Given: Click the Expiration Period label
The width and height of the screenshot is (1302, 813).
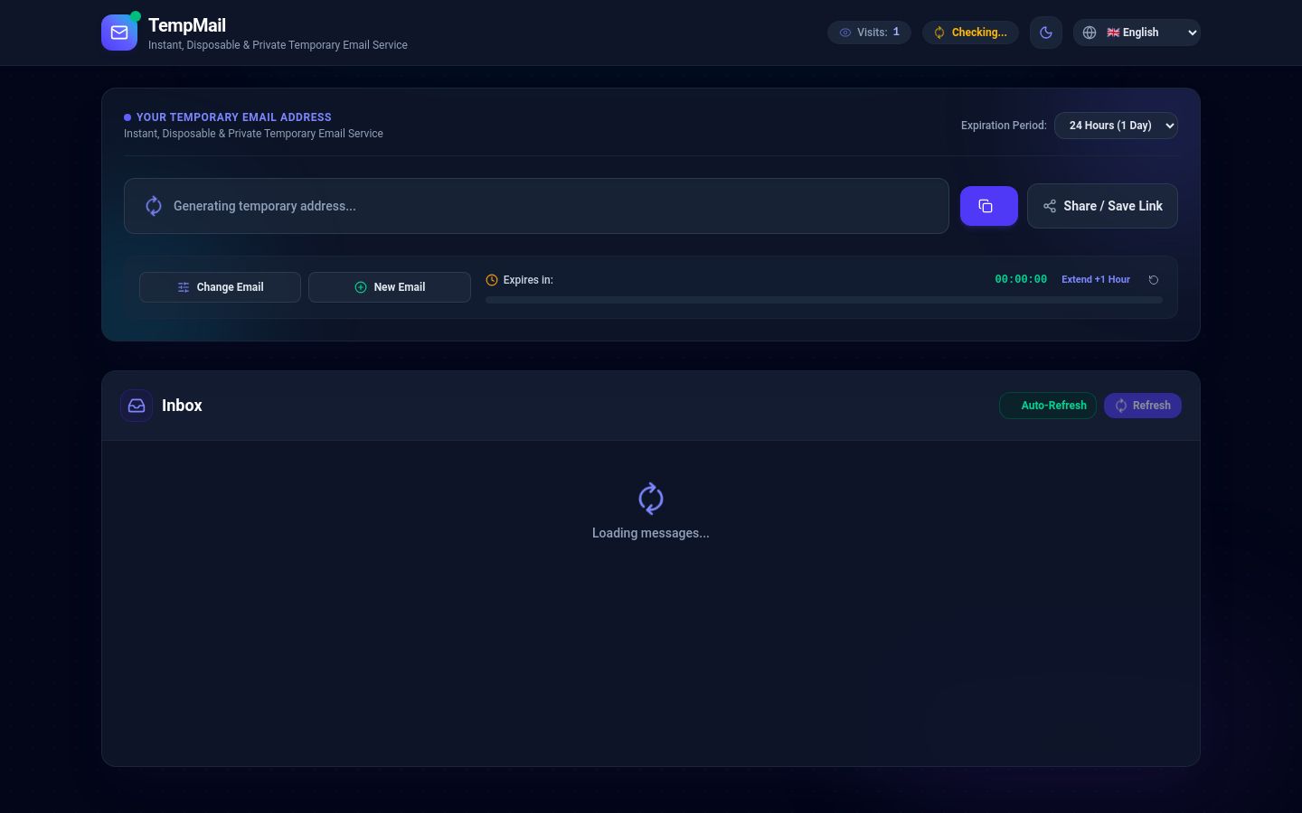Looking at the screenshot, I should point(1004,126).
